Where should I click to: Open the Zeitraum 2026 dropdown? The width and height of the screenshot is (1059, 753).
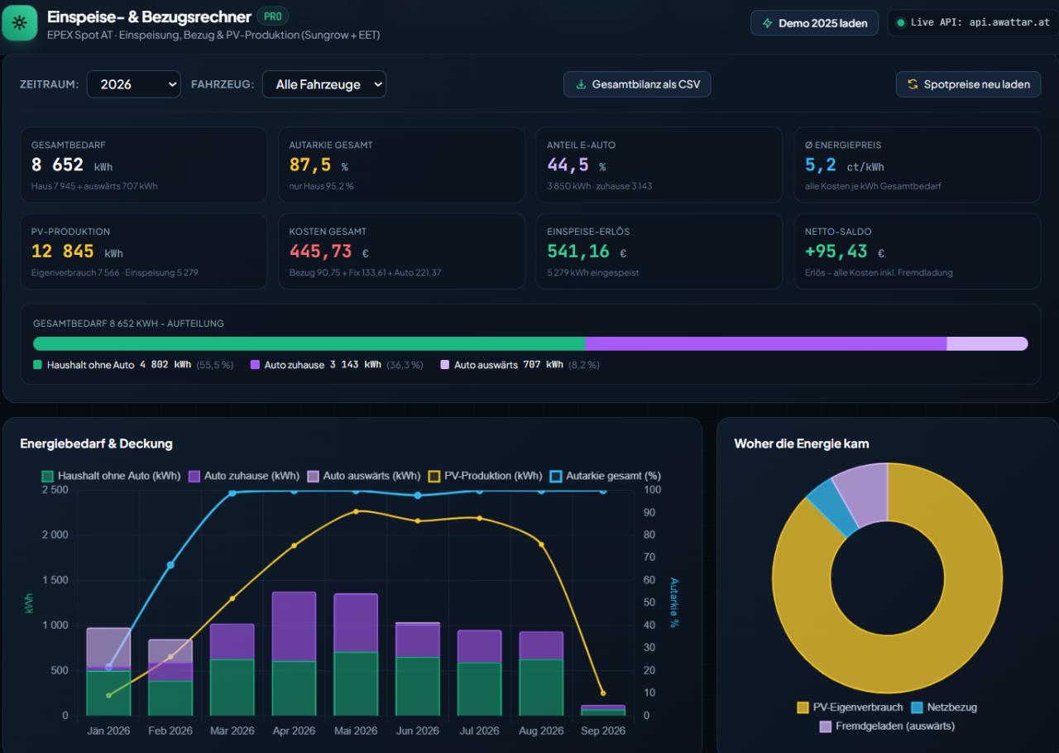point(134,84)
